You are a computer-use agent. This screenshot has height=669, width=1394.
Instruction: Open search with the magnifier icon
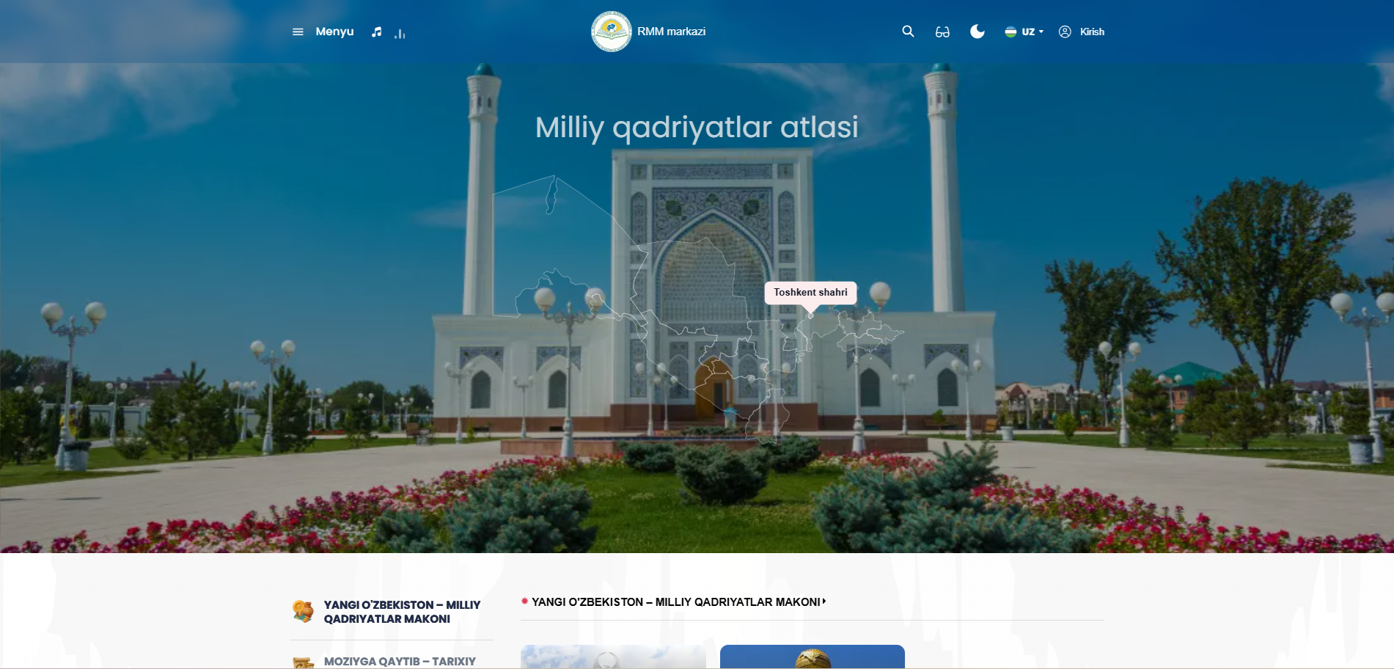coord(908,32)
